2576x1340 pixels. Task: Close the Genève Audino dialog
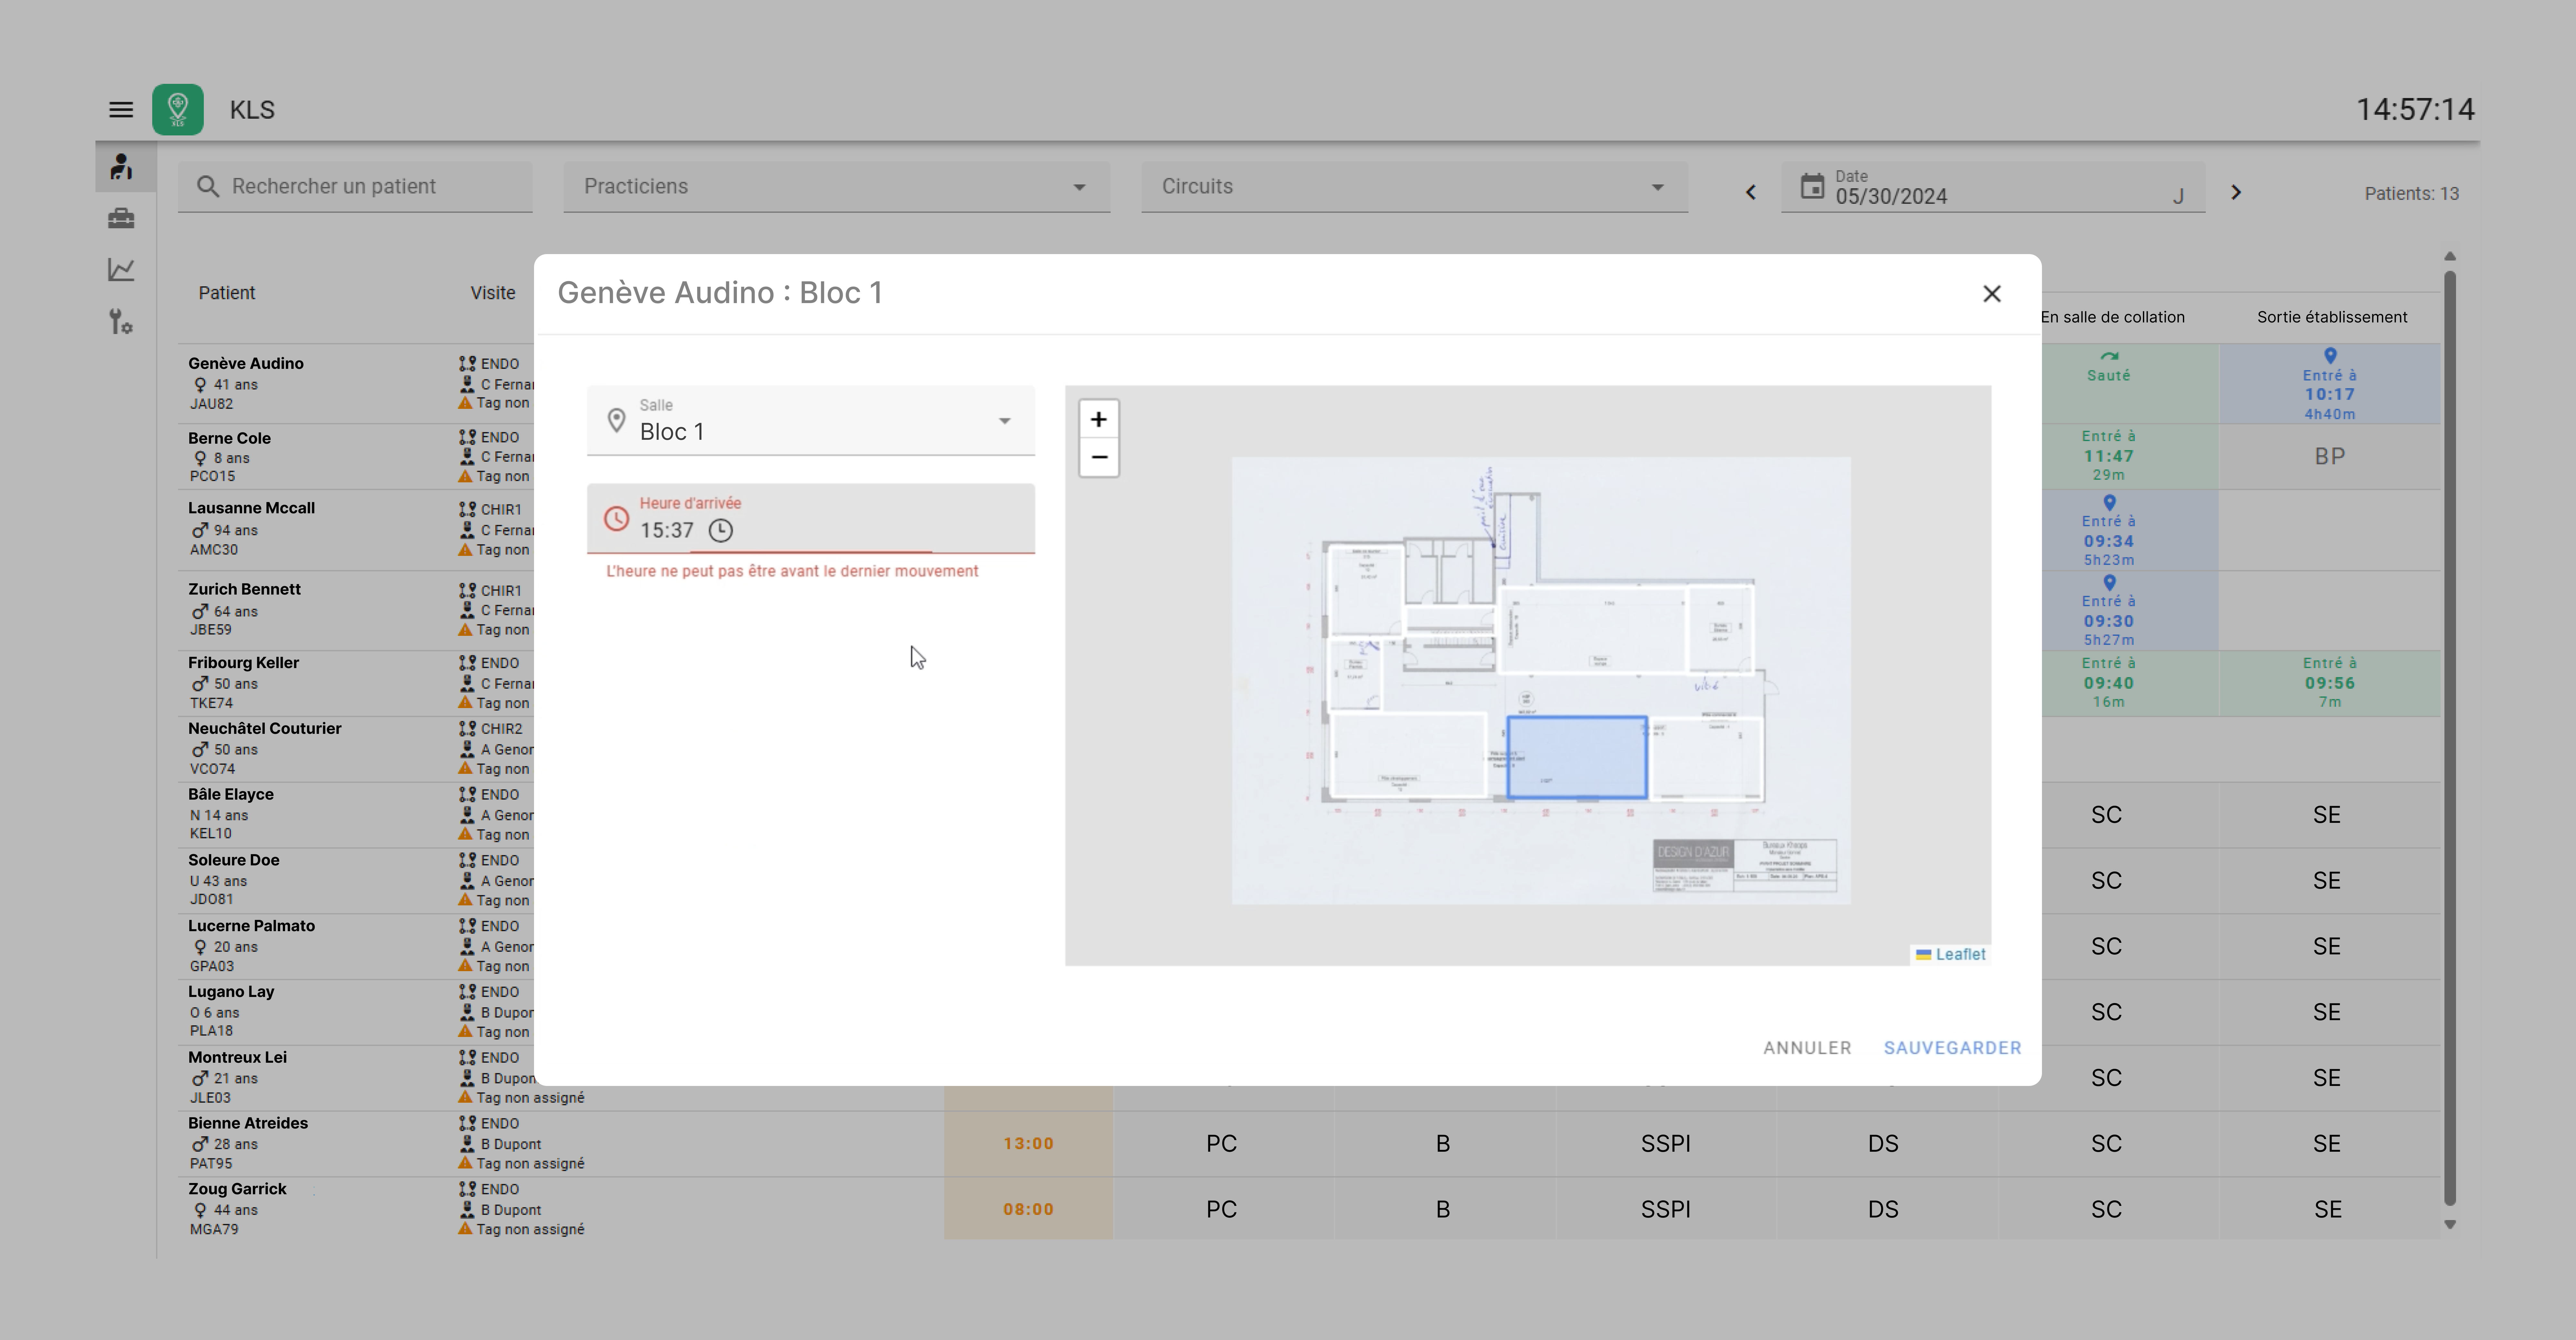coord(1992,294)
